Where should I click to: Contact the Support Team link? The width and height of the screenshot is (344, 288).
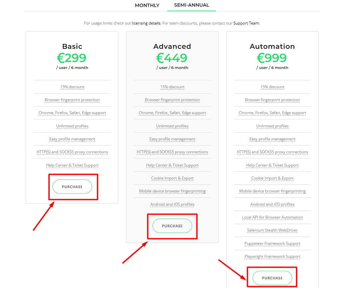246,23
